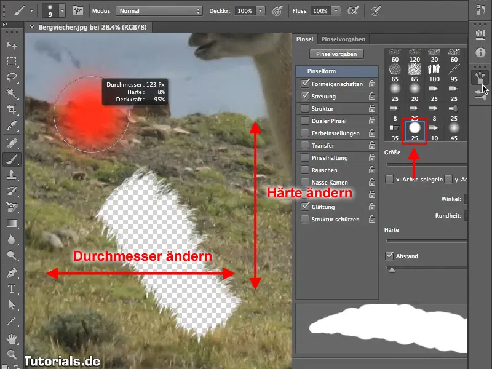Toggle pressure for size icon
The image size is (492, 369).
(x=376, y=11)
